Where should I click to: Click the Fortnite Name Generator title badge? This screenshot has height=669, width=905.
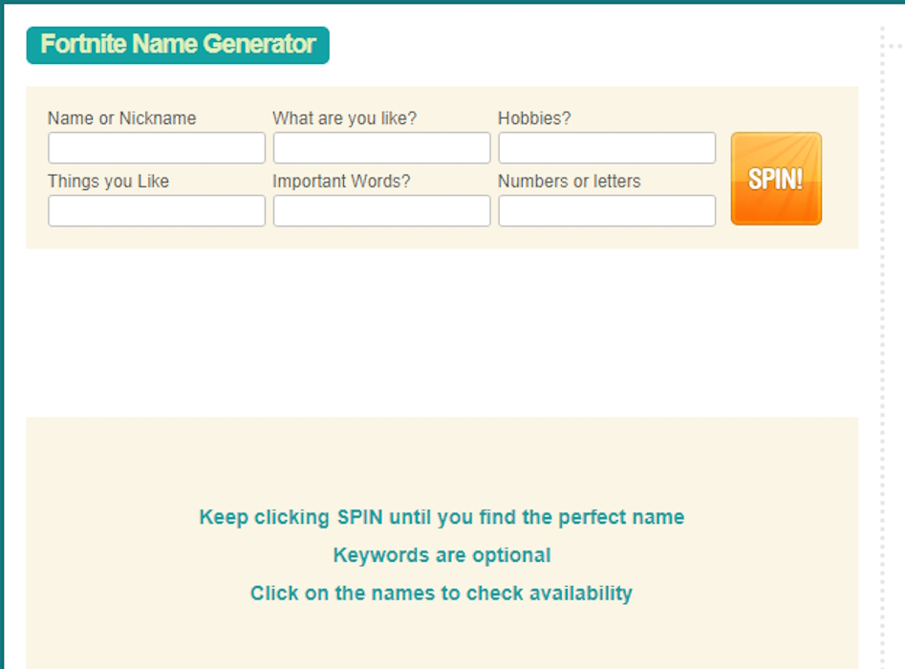point(178,45)
